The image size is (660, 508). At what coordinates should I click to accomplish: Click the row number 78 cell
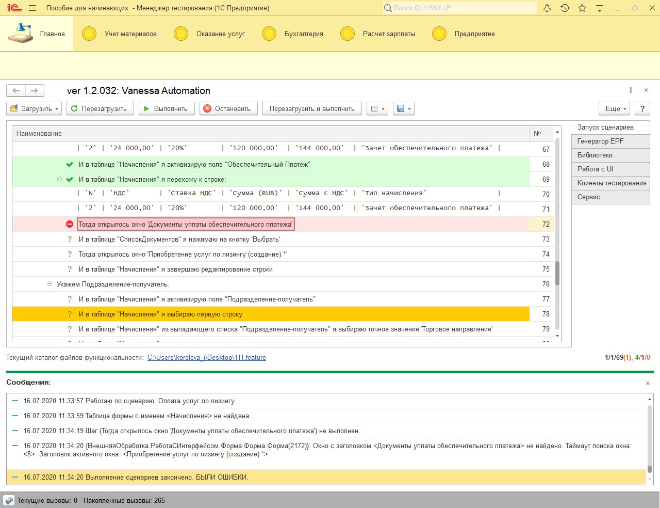(541, 314)
